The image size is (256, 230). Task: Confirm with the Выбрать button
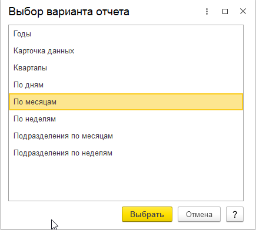pyautogui.click(x=147, y=214)
